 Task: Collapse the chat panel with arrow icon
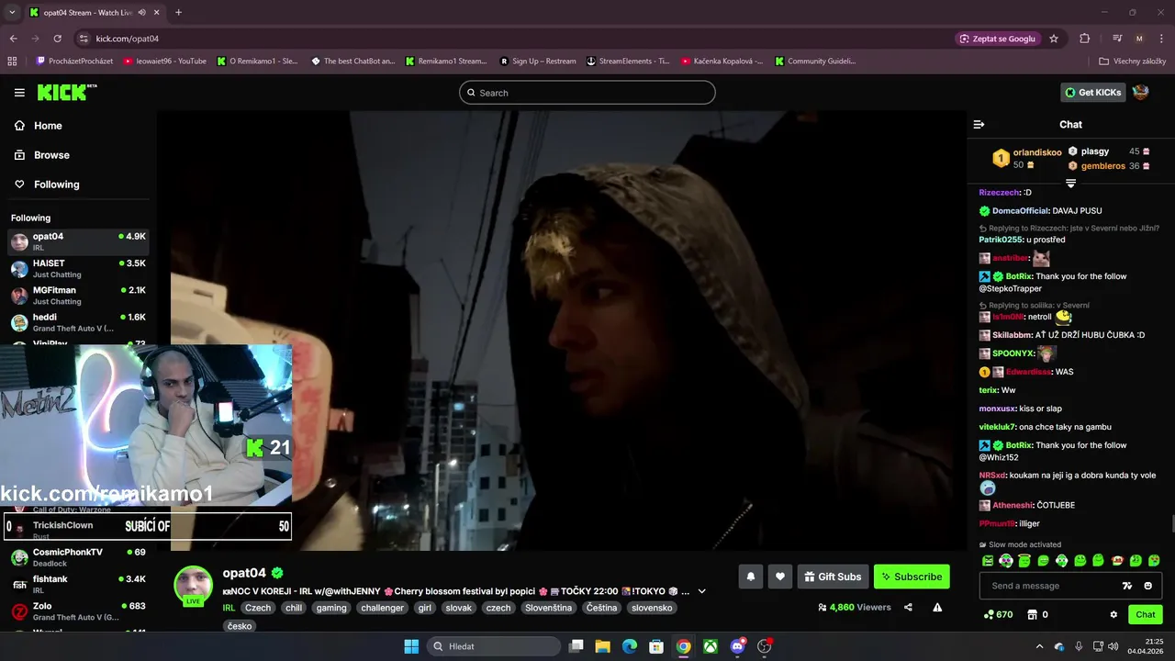979,124
